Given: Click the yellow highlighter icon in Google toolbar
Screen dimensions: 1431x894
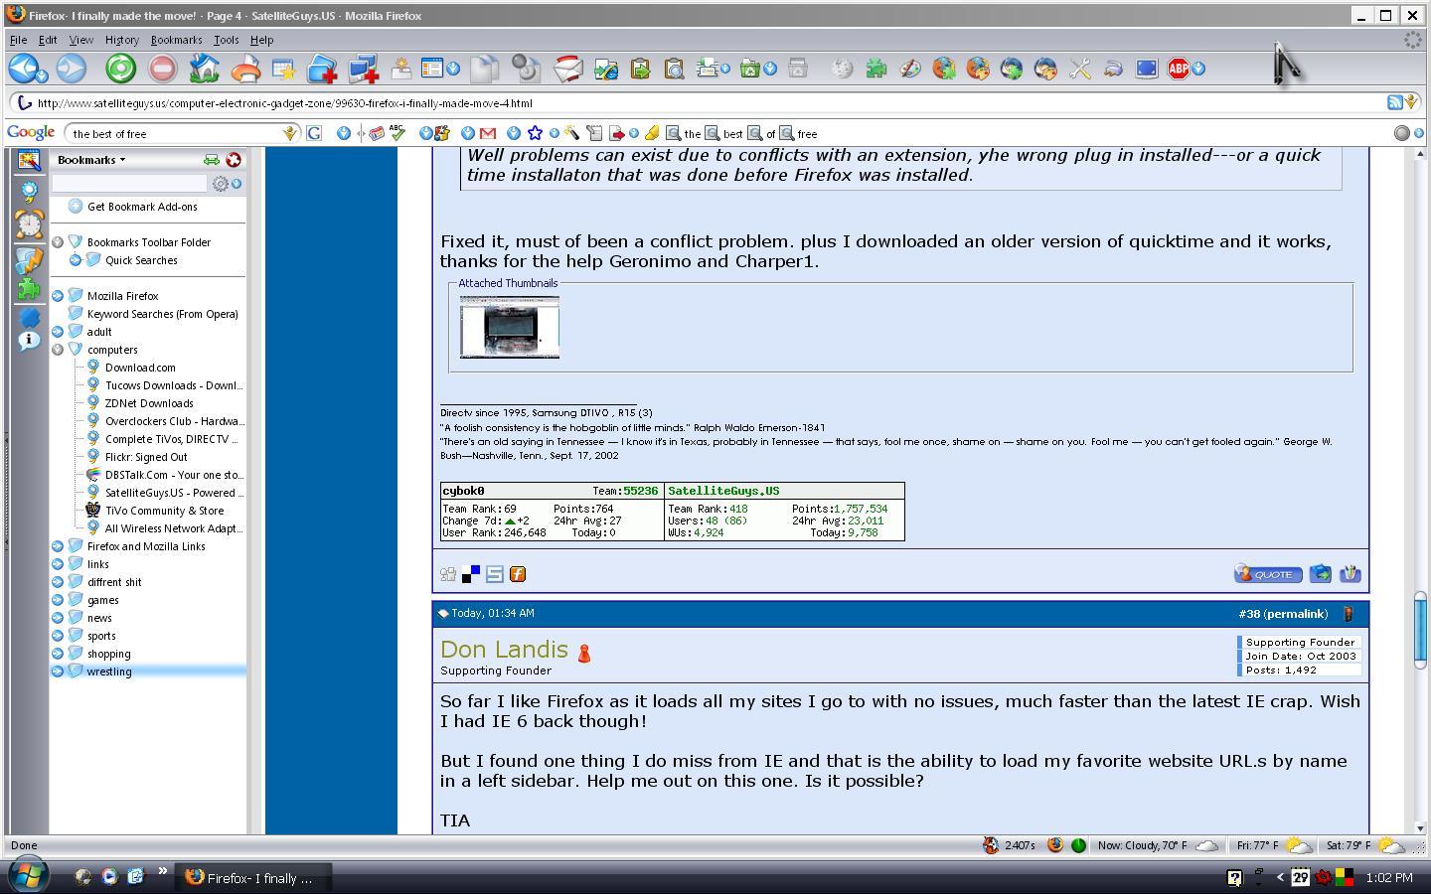Looking at the screenshot, I should point(652,133).
